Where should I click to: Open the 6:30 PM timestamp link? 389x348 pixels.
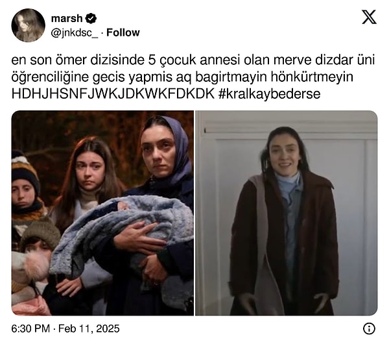click(x=30, y=329)
